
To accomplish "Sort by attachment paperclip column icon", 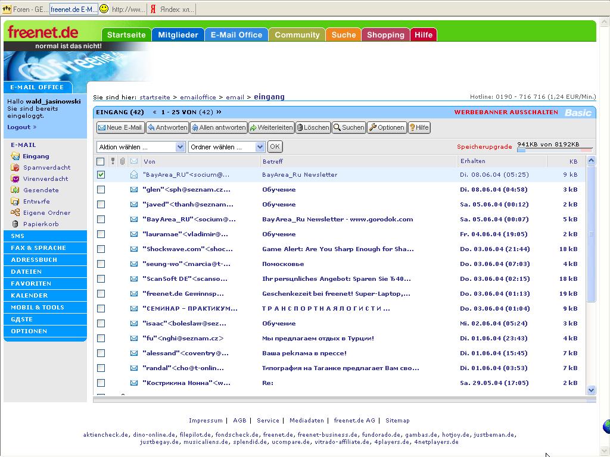I will point(123,161).
